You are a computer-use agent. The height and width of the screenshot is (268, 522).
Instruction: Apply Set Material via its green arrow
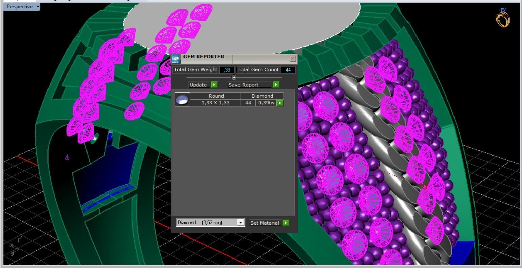pyautogui.click(x=286, y=223)
